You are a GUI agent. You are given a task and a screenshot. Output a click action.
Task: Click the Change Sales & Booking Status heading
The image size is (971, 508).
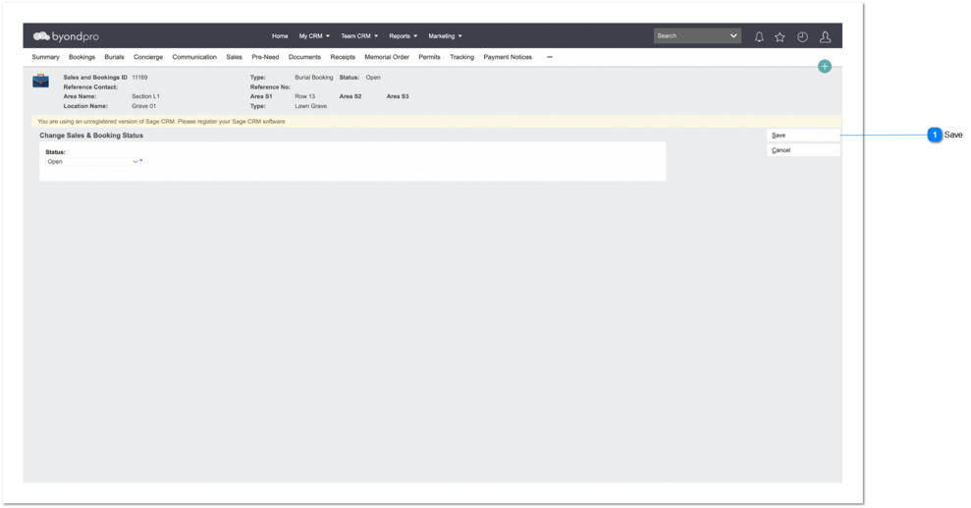click(91, 135)
